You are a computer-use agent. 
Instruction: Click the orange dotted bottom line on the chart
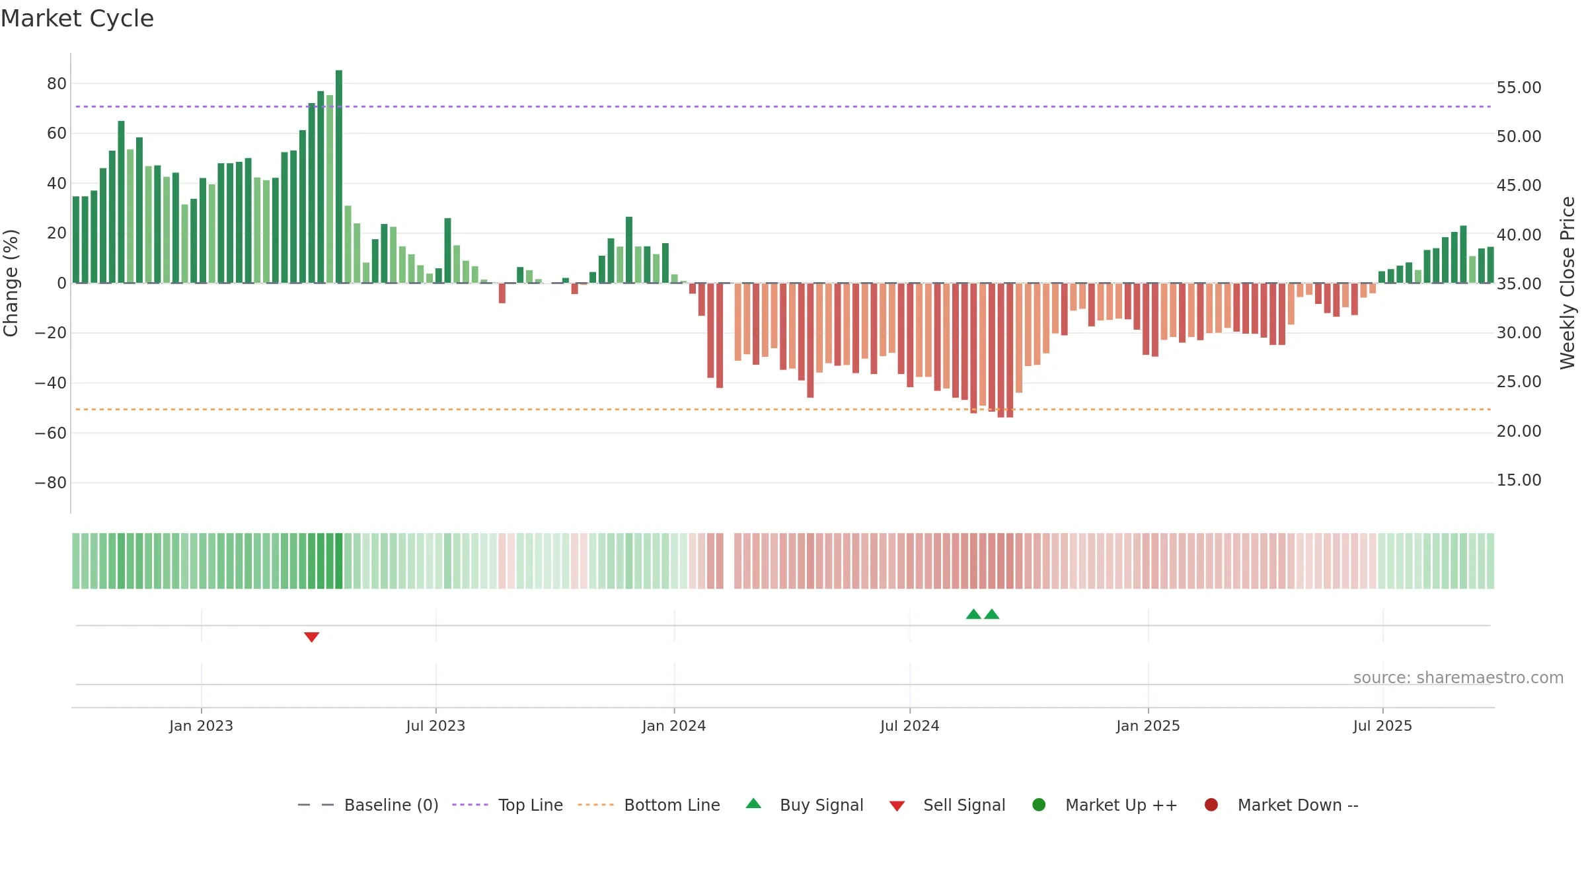pos(783,410)
